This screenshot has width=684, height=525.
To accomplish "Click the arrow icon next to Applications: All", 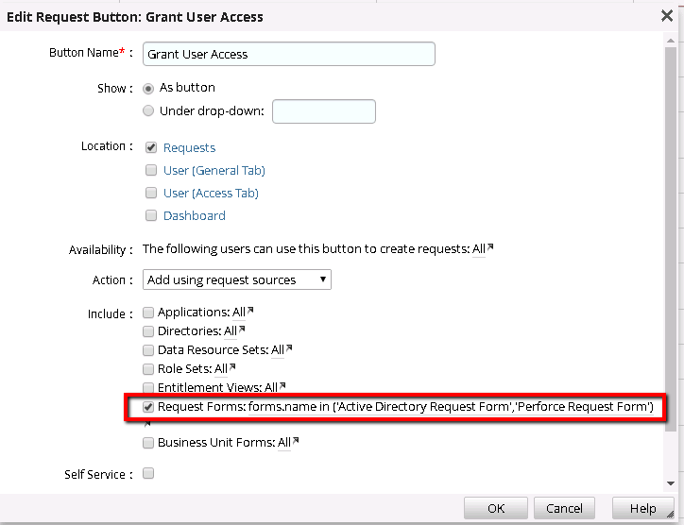I will pyautogui.click(x=250, y=311).
